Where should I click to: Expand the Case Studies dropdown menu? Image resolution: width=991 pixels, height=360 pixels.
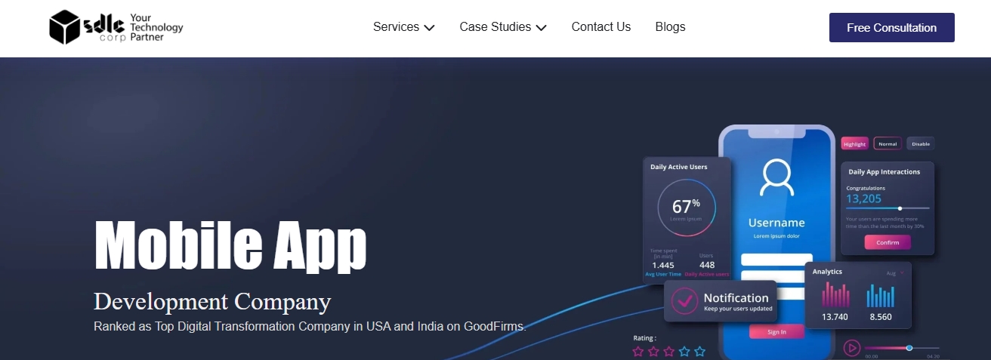point(502,27)
